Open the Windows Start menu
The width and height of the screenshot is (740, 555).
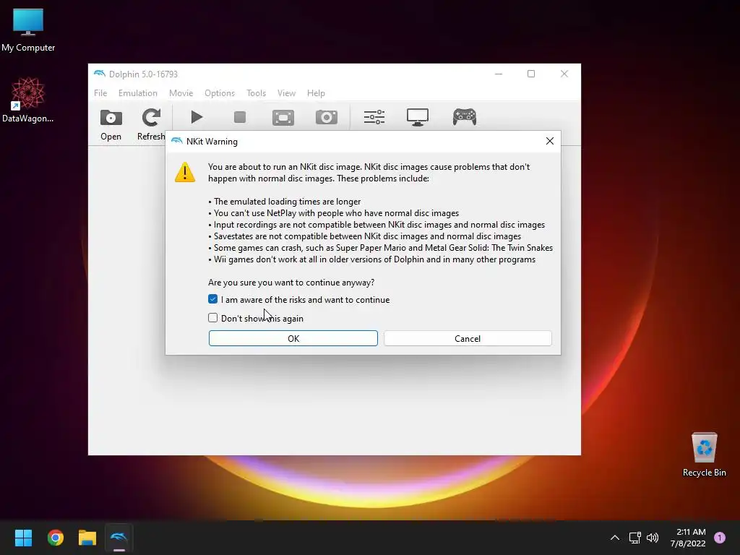(23, 538)
